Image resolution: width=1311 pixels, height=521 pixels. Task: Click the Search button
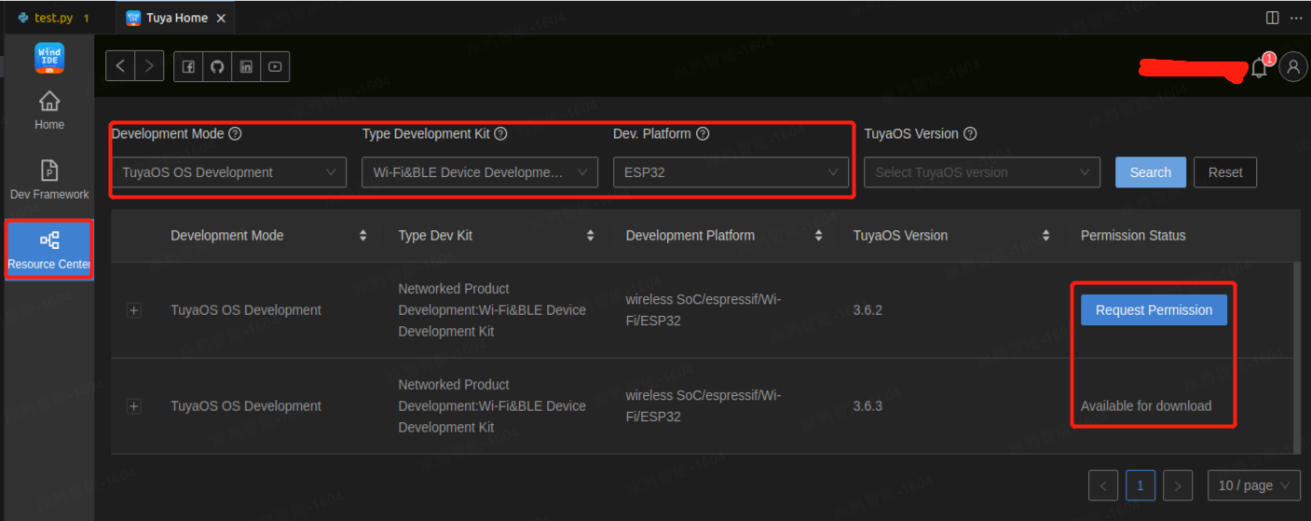pyautogui.click(x=1151, y=172)
